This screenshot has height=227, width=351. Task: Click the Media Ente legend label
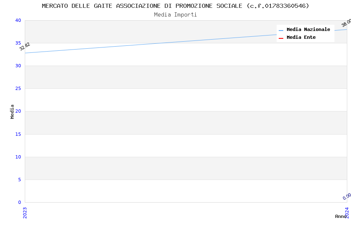pyautogui.click(x=301, y=37)
